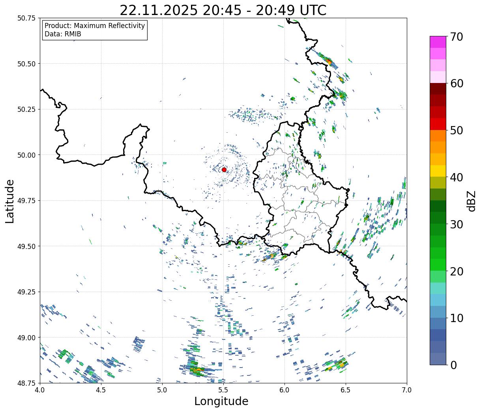481x411 pixels.
Task: Click the latitude tick label 50.00
Action: [x=26, y=155]
